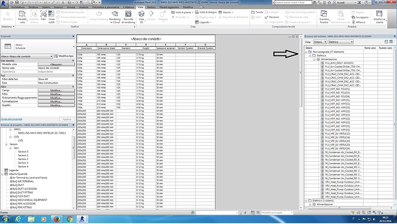Switch to the Sistemi ribbon tab

[x=46, y=7]
